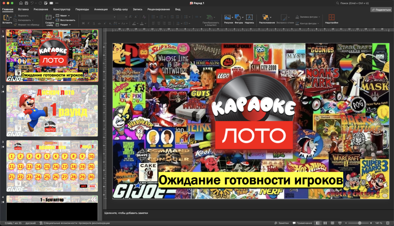Open the font name combo box
This screenshot has width=394, height=226.
(x=98, y=17)
